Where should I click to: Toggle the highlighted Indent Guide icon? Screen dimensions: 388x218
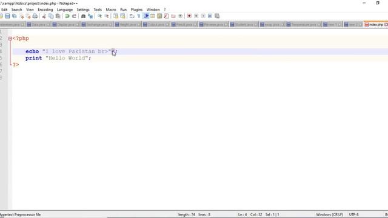pyautogui.click(x=146, y=16)
